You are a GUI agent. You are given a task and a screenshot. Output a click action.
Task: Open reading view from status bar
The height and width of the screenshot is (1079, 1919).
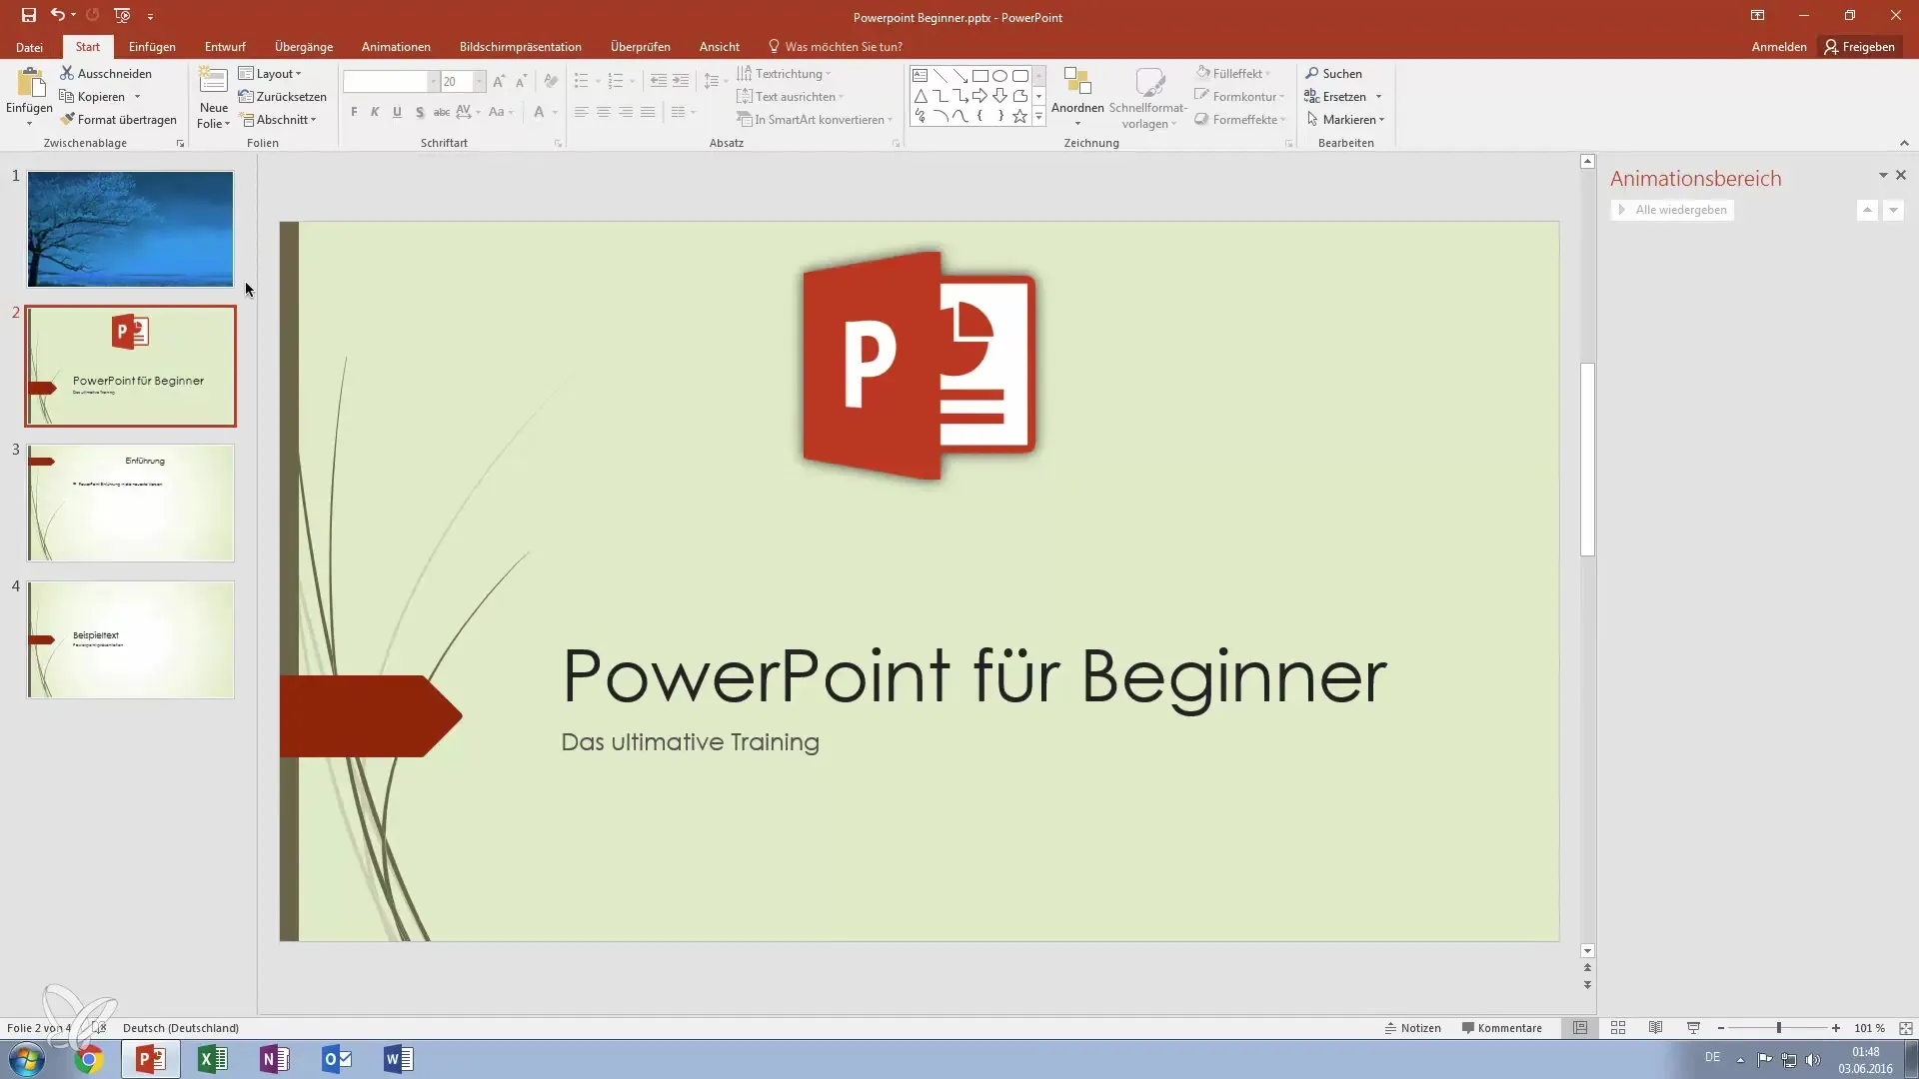point(1655,1028)
